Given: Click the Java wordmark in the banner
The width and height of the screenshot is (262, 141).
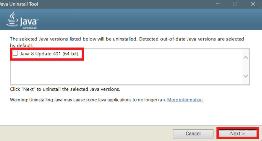Looking at the screenshot, I should pyautogui.click(x=29, y=22).
